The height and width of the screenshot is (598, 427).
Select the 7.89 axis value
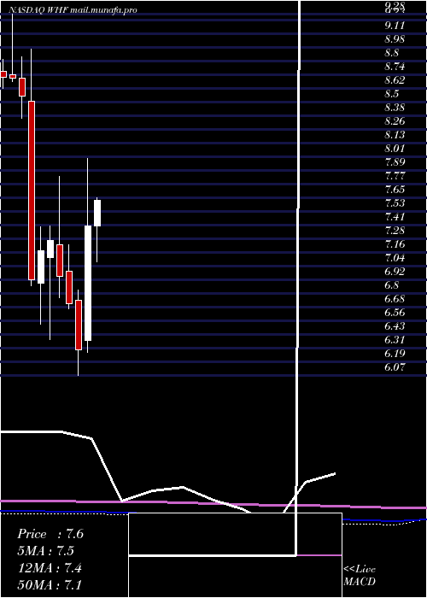(x=395, y=162)
